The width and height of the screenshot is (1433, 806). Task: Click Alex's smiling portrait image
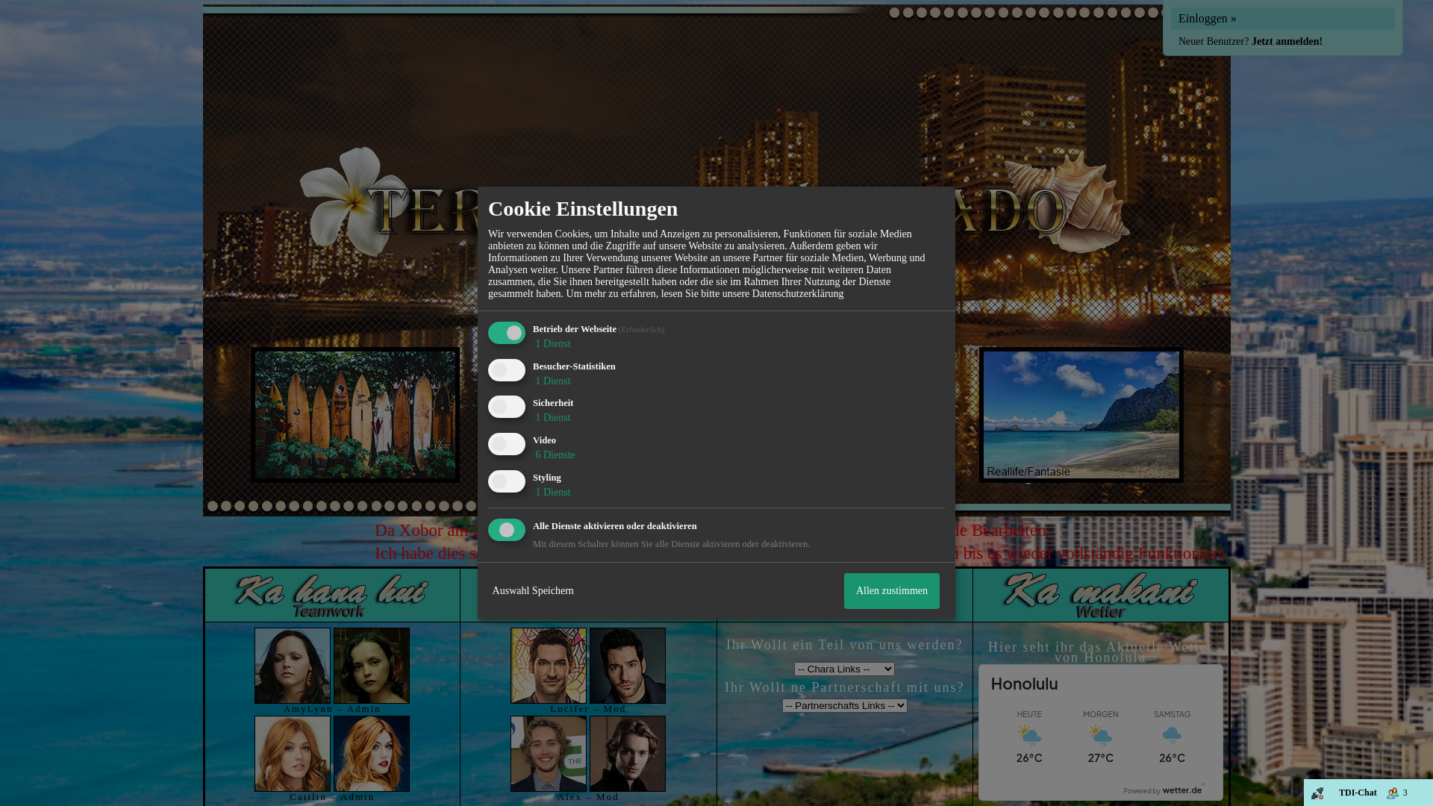(x=549, y=754)
